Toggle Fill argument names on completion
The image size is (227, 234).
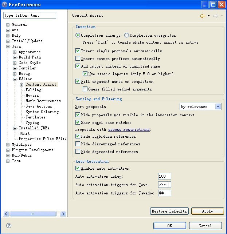[x=78, y=81]
